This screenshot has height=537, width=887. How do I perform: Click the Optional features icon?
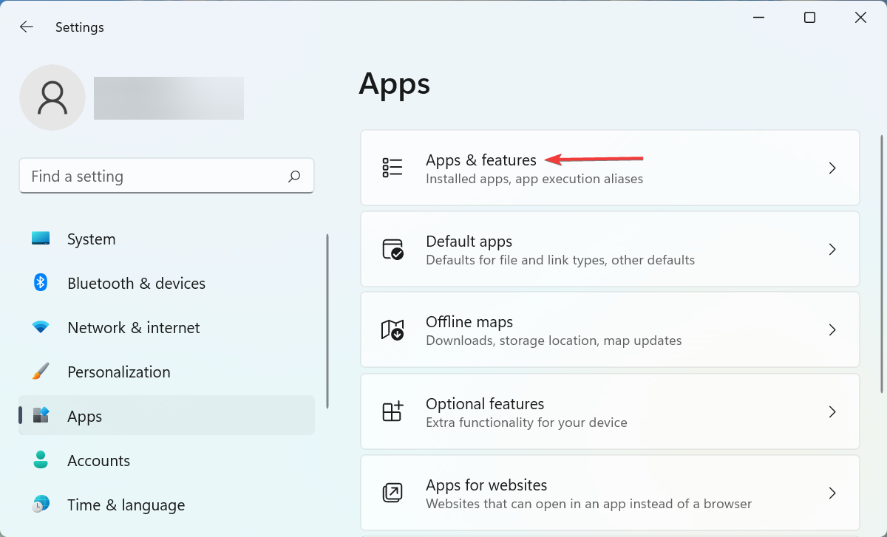(394, 411)
